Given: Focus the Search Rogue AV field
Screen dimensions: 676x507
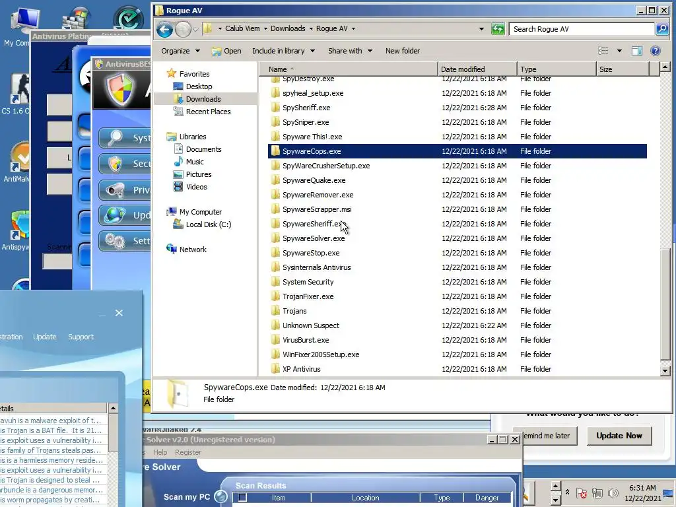Looking at the screenshot, I should click(581, 29).
